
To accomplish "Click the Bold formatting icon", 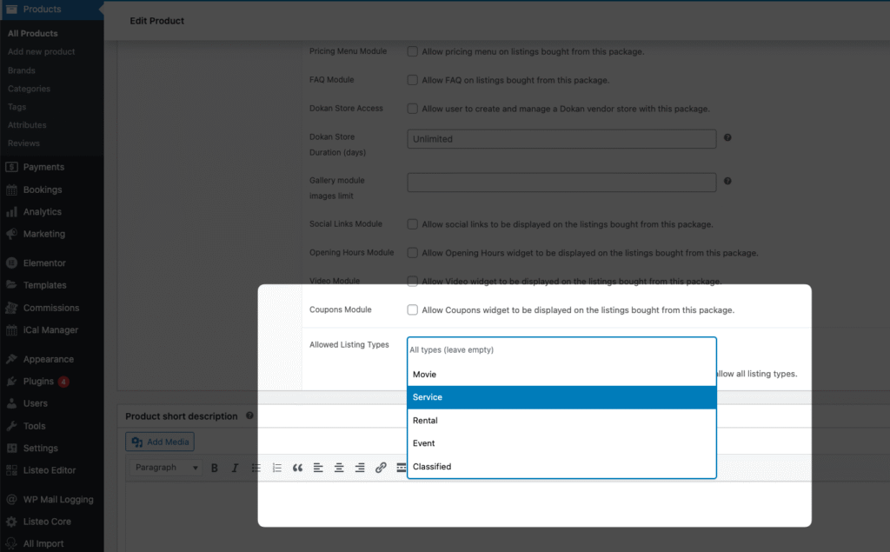I will (215, 468).
